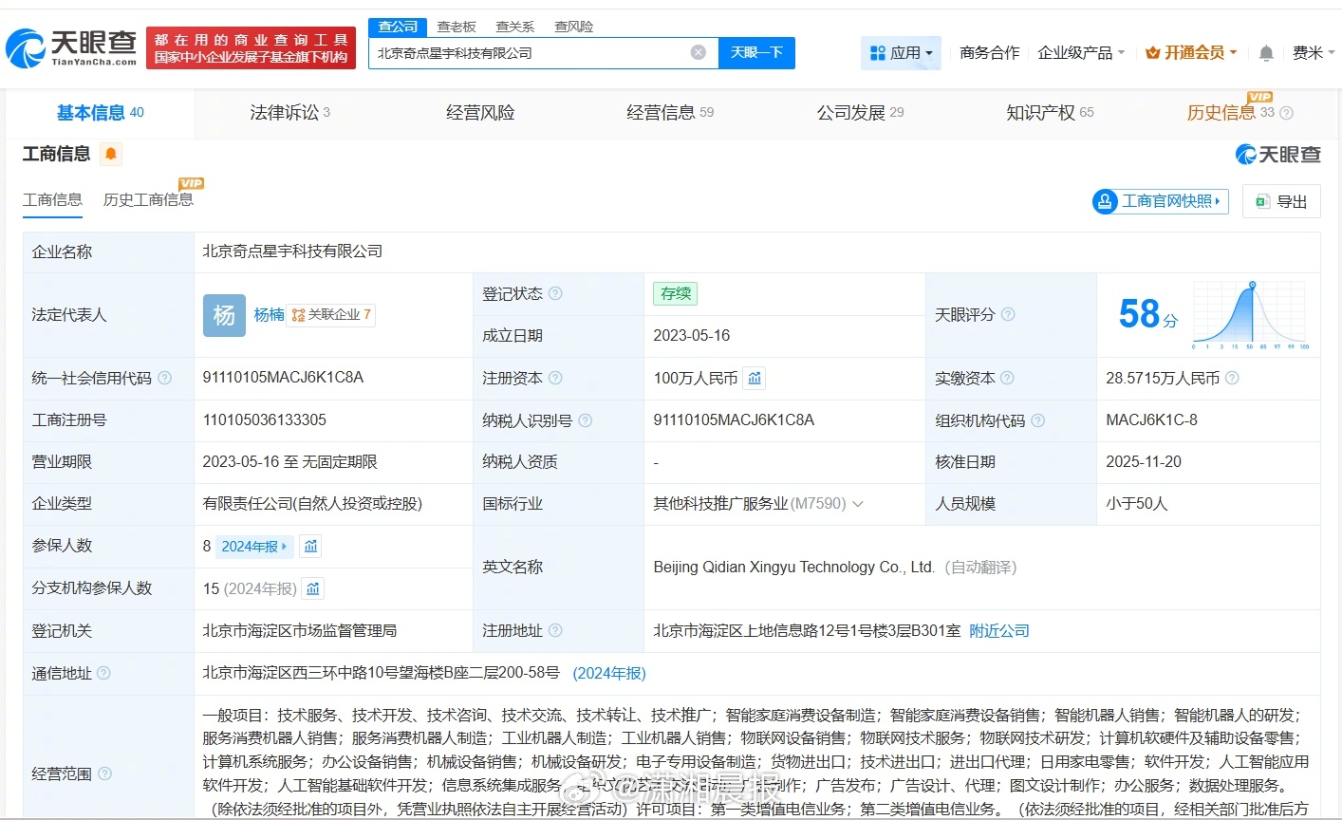
Task: Open chart icon next to 注册资本 100万人民币
Action: (755, 379)
